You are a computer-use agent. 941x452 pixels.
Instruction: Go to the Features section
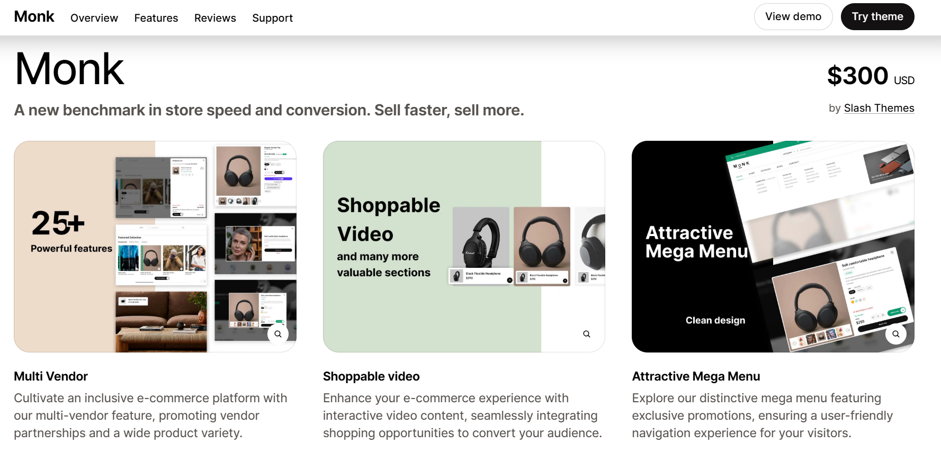tap(156, 18)
